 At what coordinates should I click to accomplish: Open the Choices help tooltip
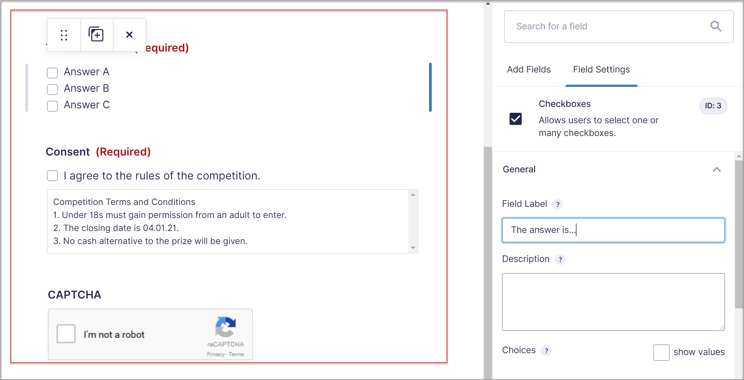click(x=546, y=351)
